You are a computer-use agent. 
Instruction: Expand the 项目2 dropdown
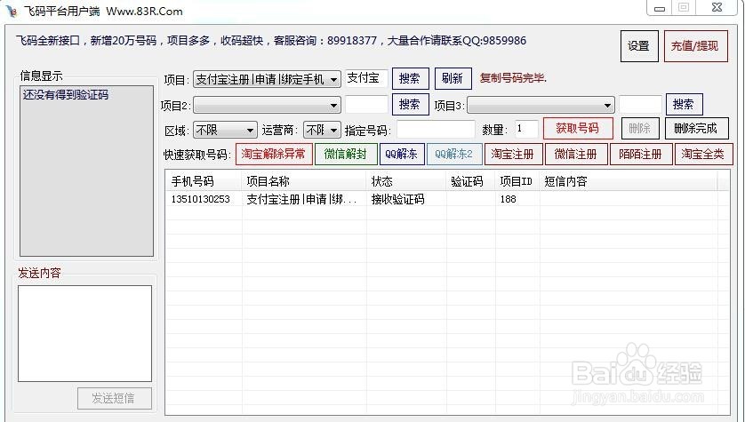[267, 105]
